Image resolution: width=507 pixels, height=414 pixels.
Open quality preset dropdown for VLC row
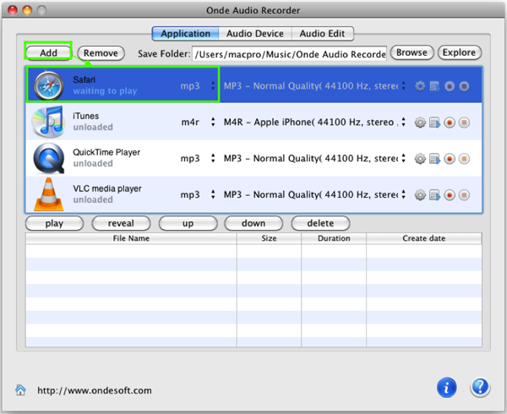click(x=314, y=195)
